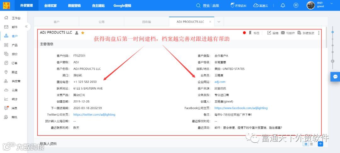
Task: Switch to the 客户 tab
Action: pos(56,22)
